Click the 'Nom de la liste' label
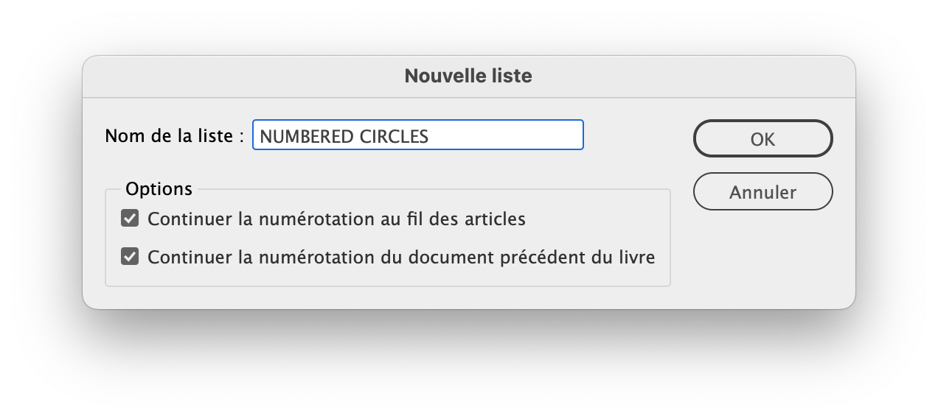 [x=174, y=136]
